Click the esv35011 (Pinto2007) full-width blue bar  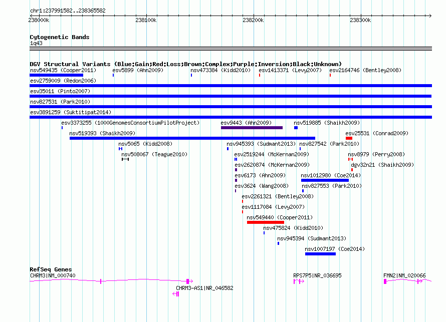tap(231, 96)
